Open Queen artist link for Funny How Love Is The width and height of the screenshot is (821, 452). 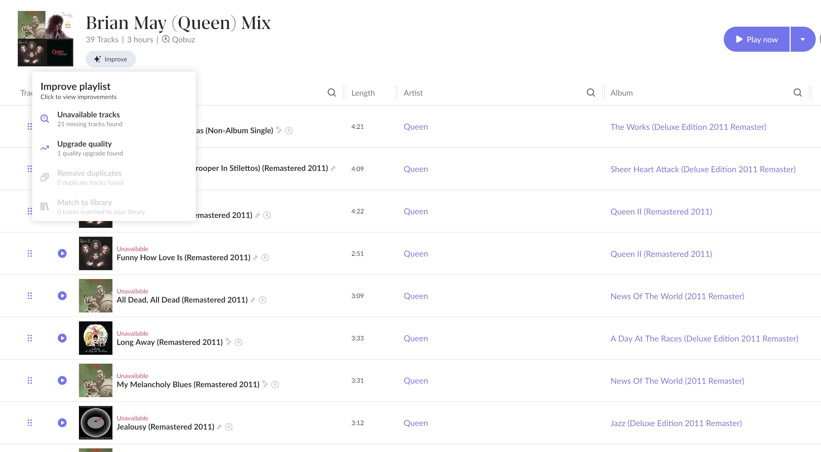click(x=416, y=254)
